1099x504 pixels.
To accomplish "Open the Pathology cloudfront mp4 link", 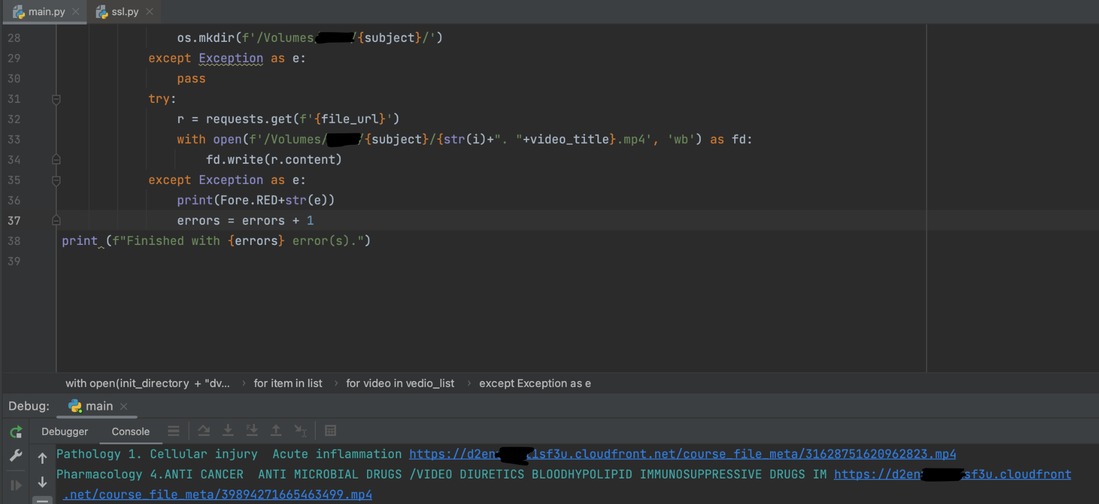I will [682, 454].
